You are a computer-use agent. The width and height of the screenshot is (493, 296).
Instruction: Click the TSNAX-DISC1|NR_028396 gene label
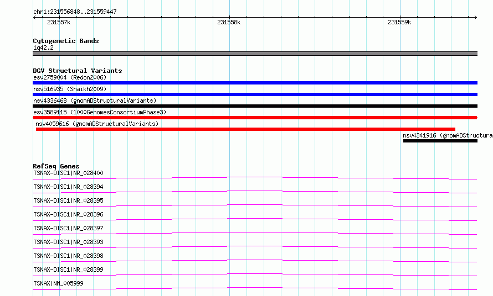point(68,214)
